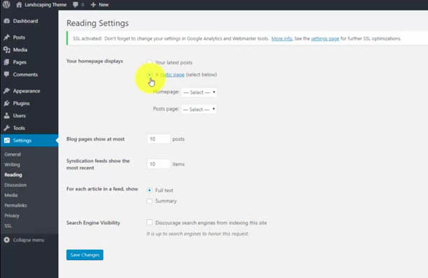Focus the Syndication feeds items number field
The height and width of the screenshot is (278, 428).
[x=158, y=164]
